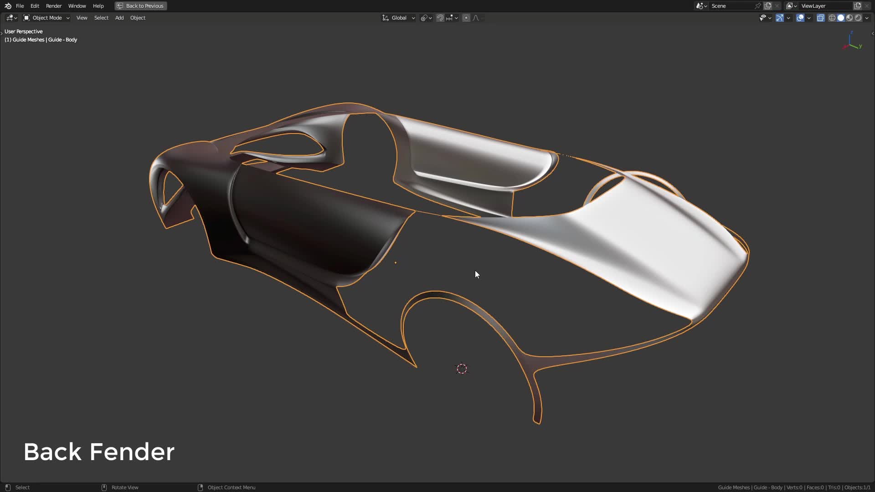Open the shading options dropdown arrow

pos(867,18)
